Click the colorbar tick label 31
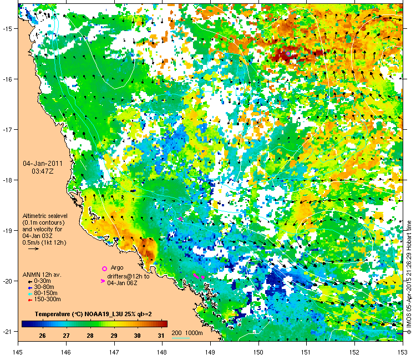 tap(161, 336)
